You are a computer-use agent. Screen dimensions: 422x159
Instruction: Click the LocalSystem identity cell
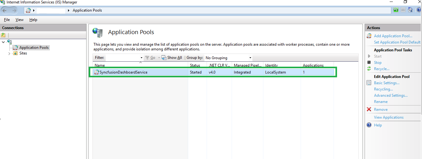point(276,72)
